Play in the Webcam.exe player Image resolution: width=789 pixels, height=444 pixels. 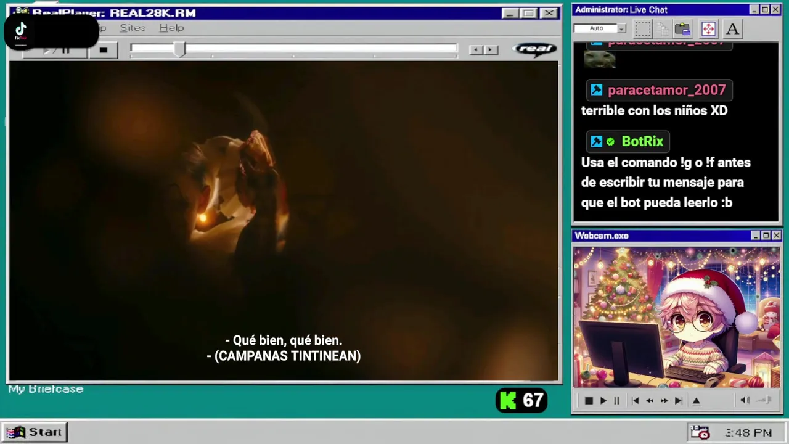[603, 401]
